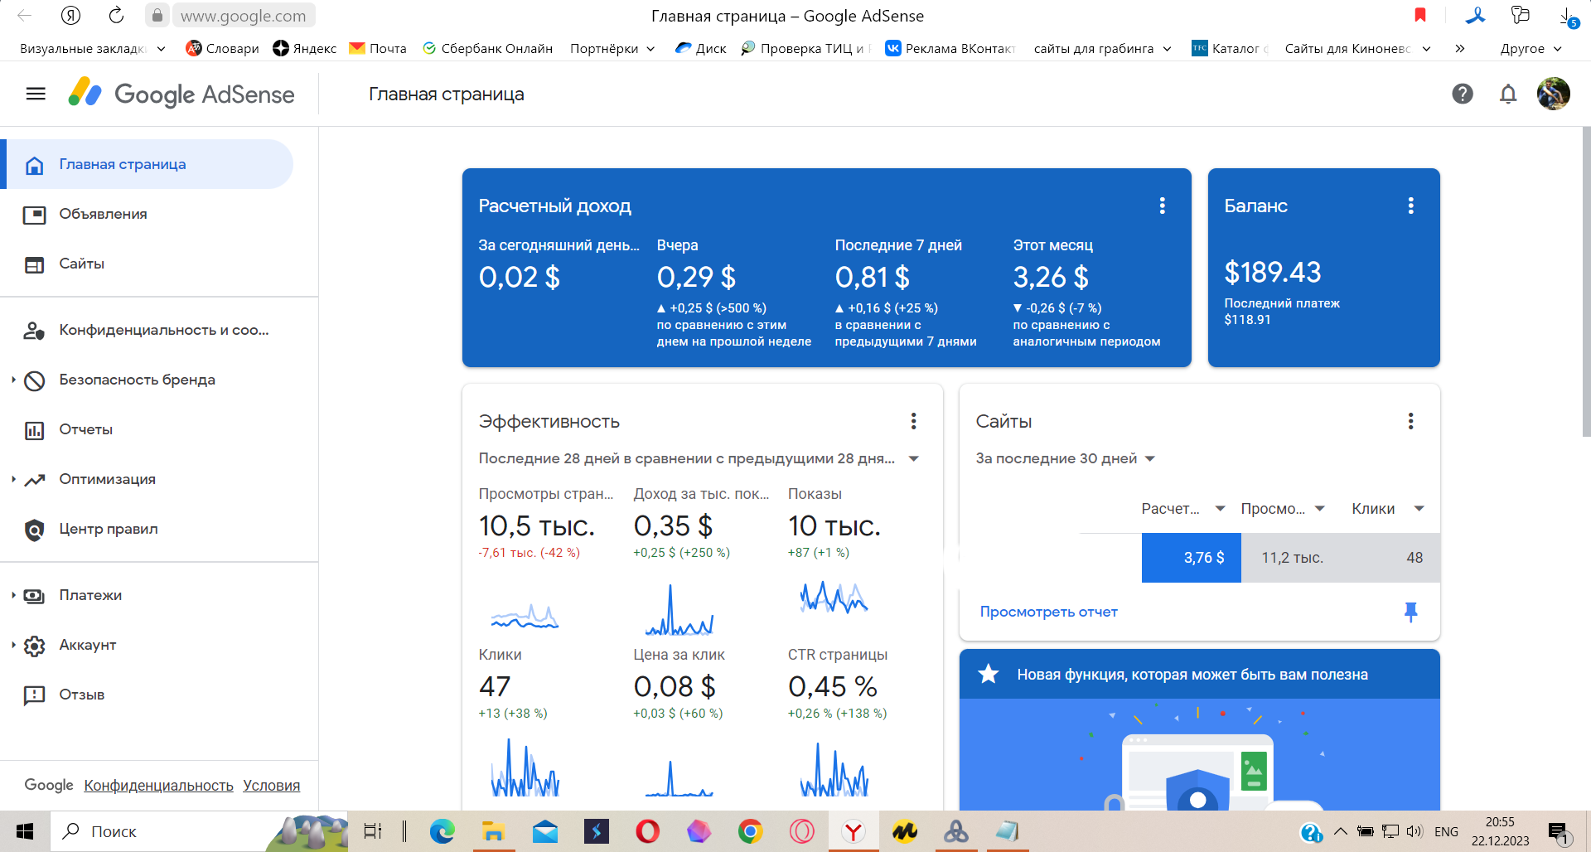Open Объявления in the sidebar
The width and height of the screenshot is (1591, 852).
point(103,214)
